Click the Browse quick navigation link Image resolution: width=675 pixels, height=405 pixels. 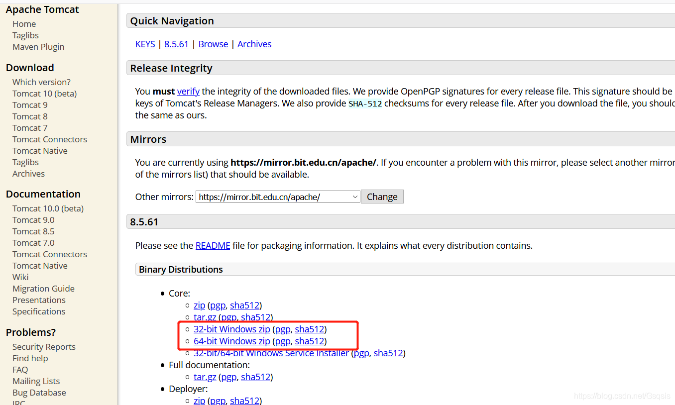coord(213,44)
